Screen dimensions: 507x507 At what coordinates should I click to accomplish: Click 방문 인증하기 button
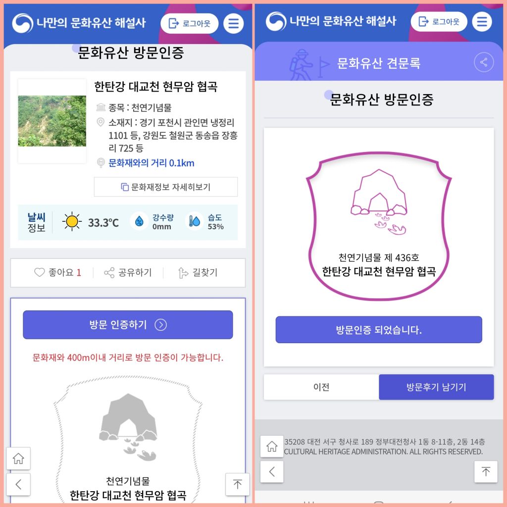pos(128,325)
